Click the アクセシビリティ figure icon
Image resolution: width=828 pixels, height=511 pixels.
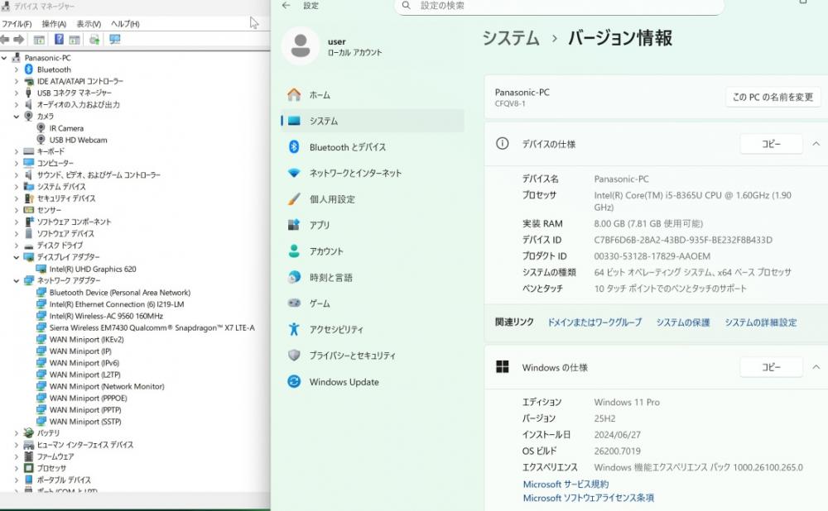coord(294,329)
